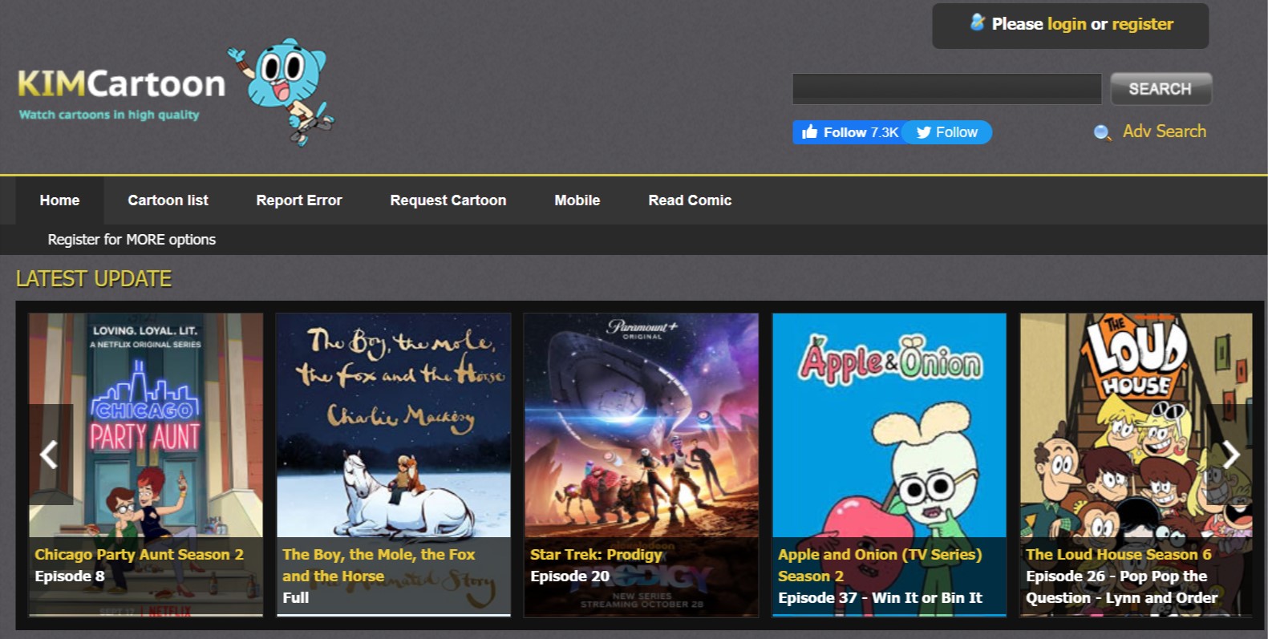Click the magnifier icon next to Adv Search

point(1103,132)
